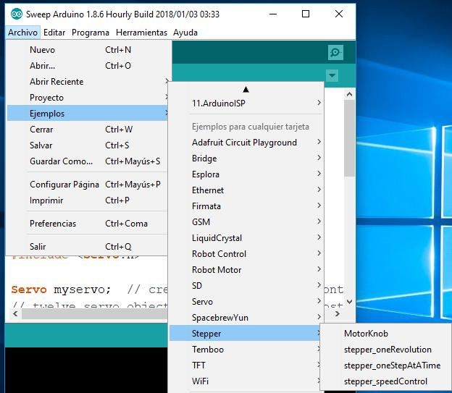Open the Archivo menu
Screen dimensions: 452x393
click(22, 33)
